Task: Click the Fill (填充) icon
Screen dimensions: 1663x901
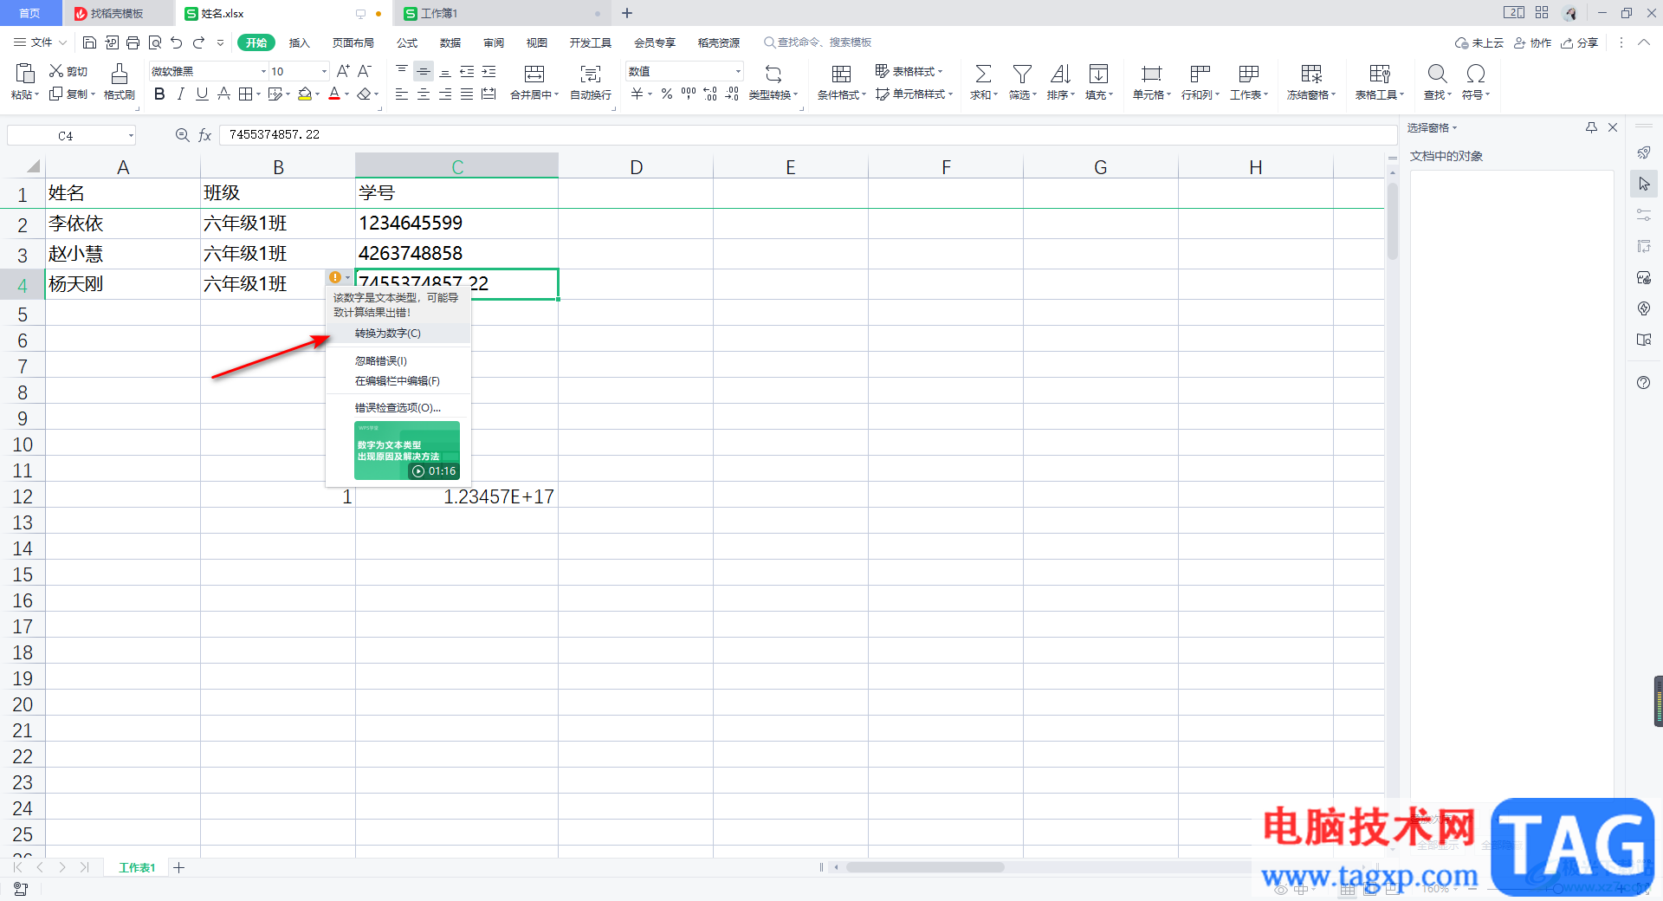Action: tap(1098, 74)
